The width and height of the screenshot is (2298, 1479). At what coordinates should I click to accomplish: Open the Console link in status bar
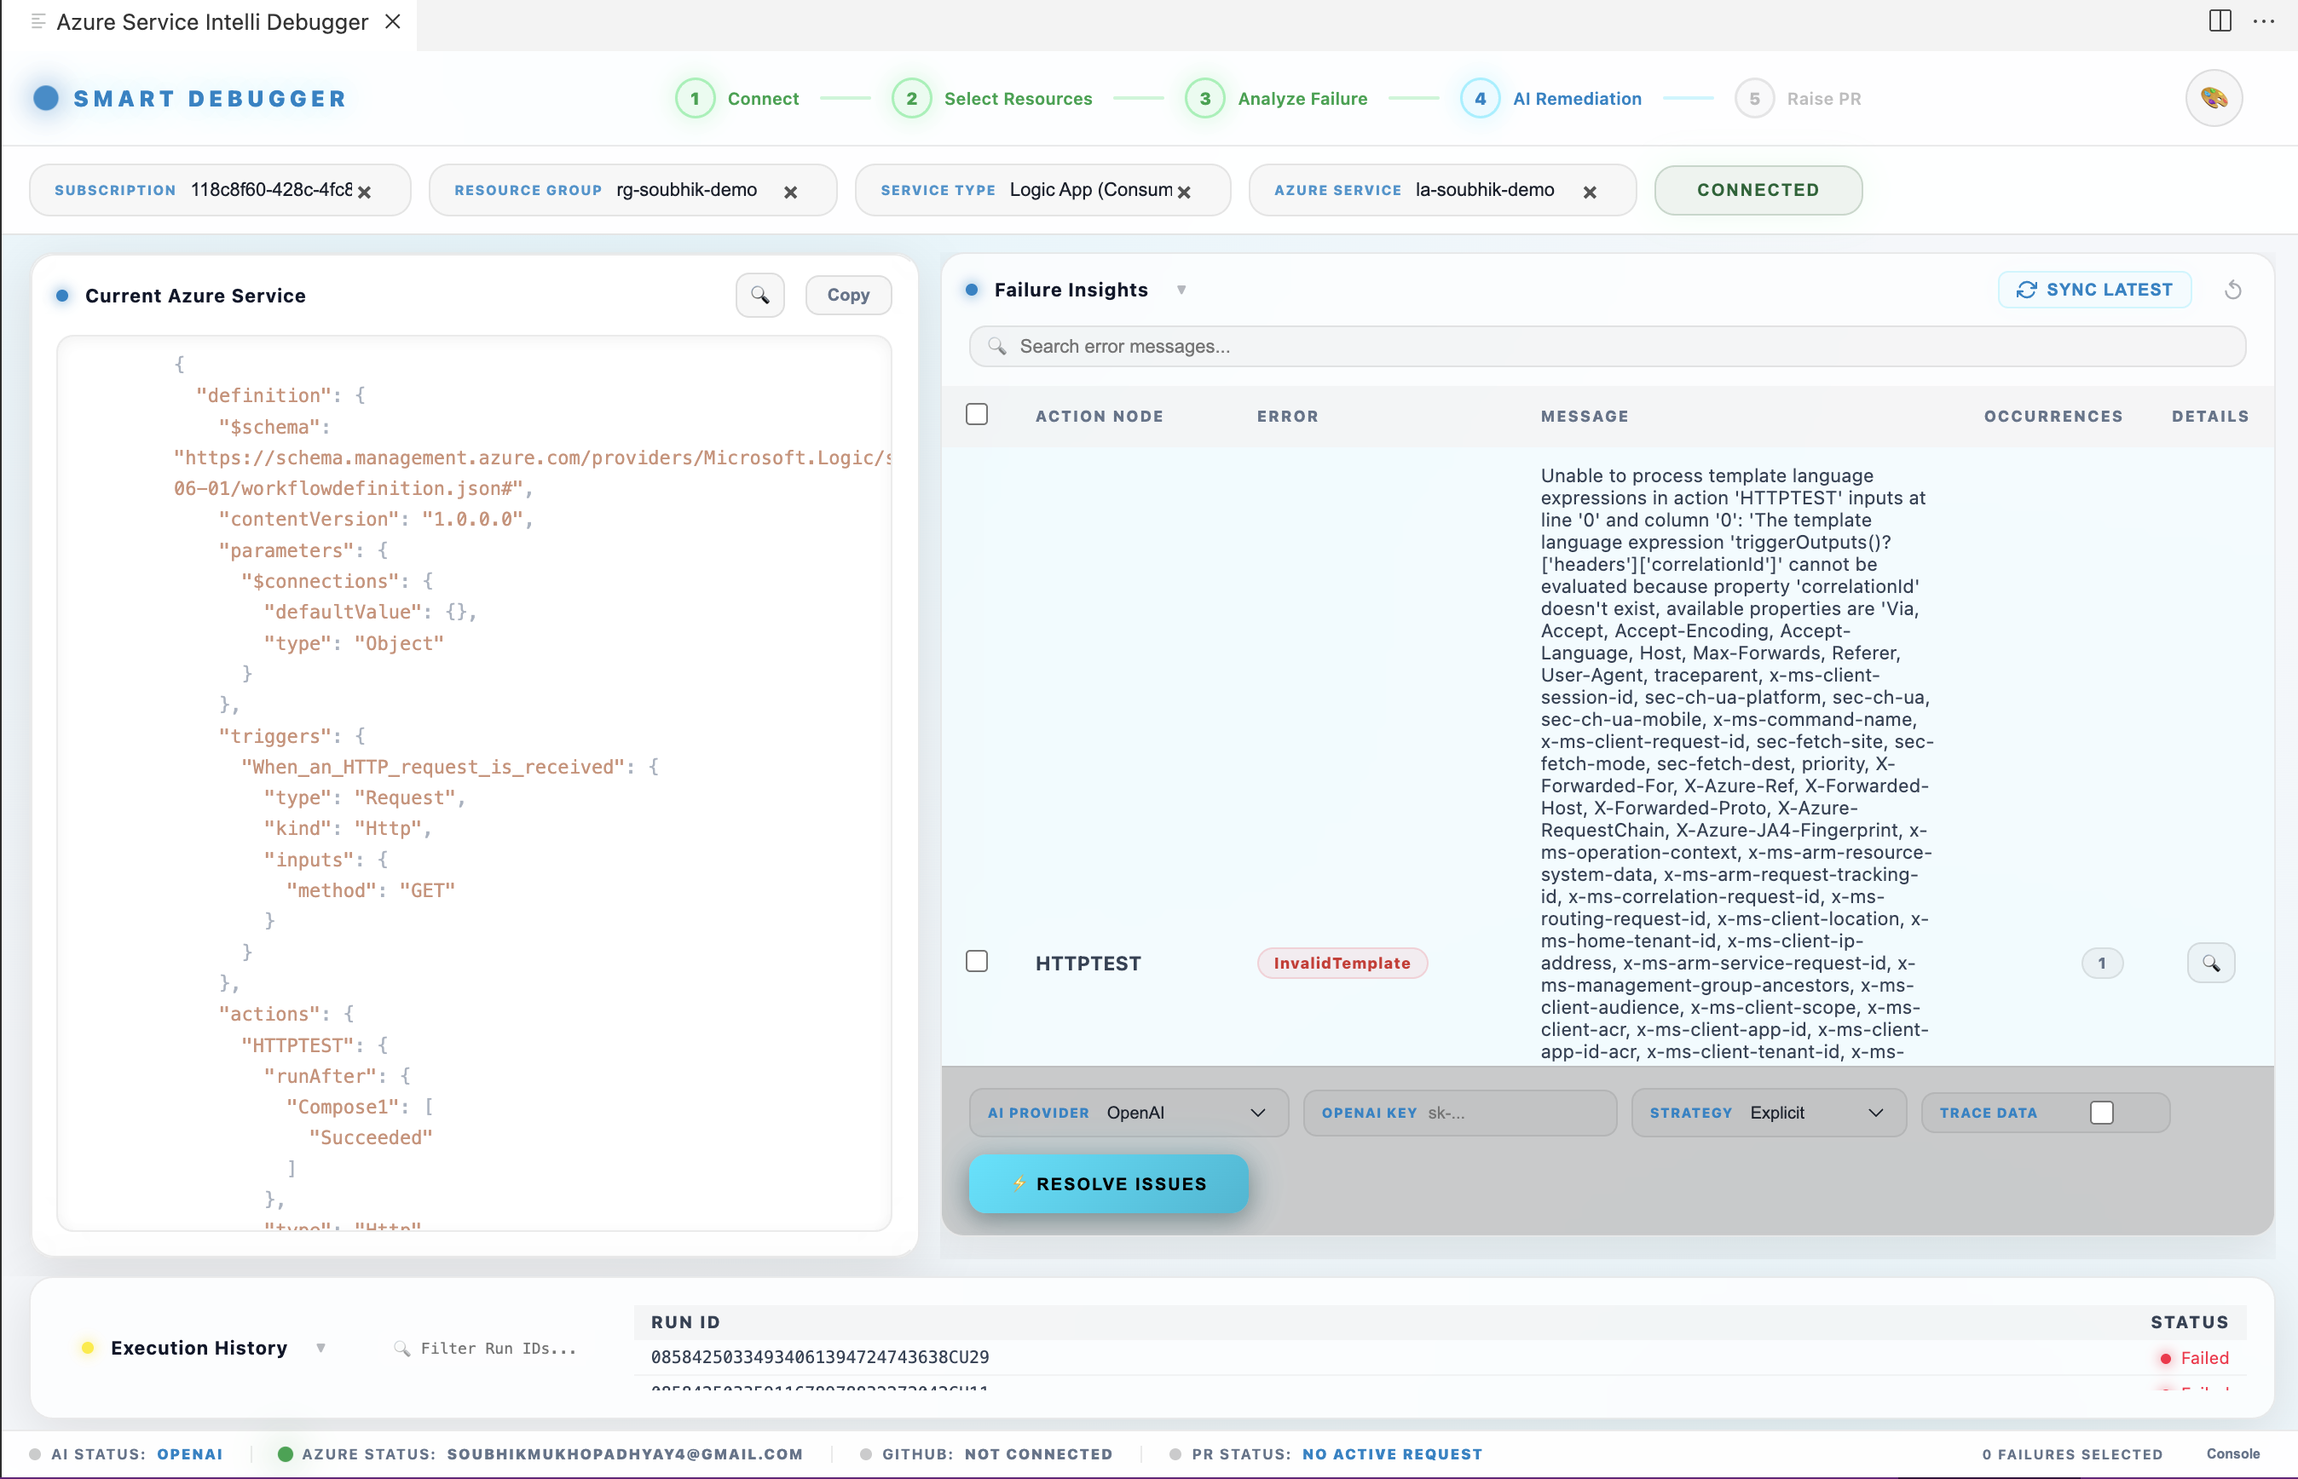[2232, 1454]
